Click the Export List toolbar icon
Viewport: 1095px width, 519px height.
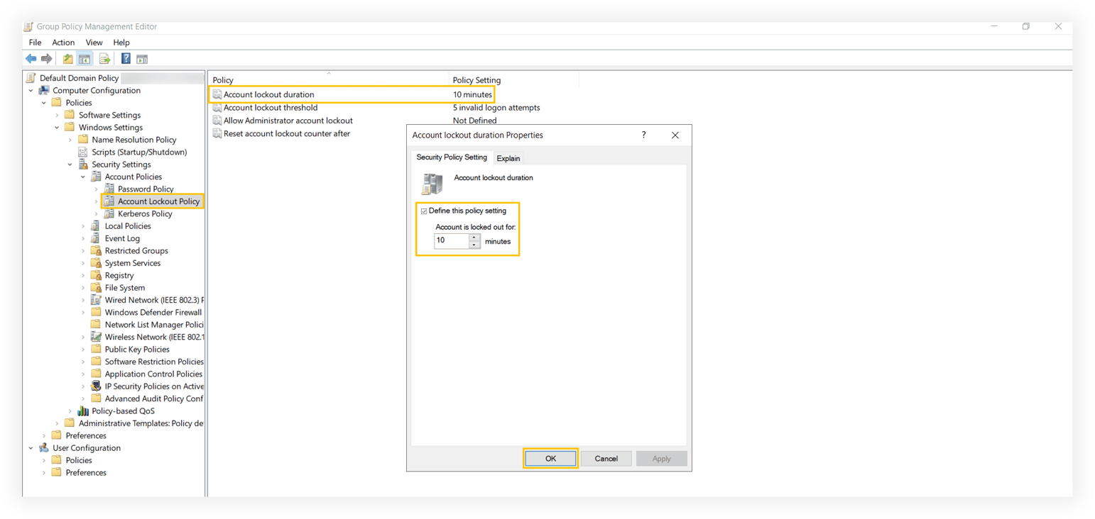click(105, 58)
